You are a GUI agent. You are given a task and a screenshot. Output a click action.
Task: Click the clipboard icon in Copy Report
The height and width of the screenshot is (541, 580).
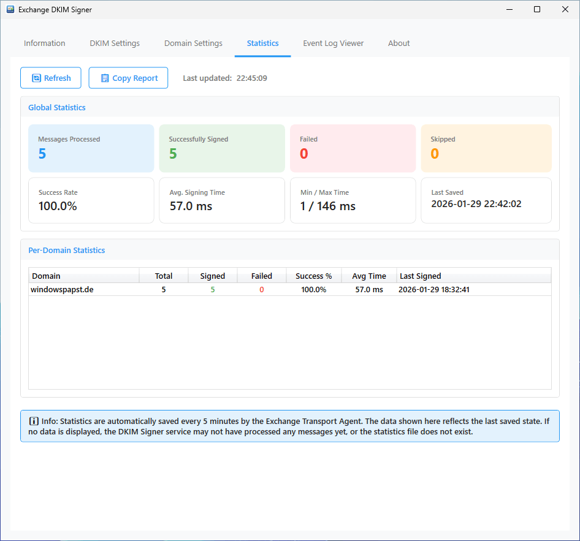point(105,78)
